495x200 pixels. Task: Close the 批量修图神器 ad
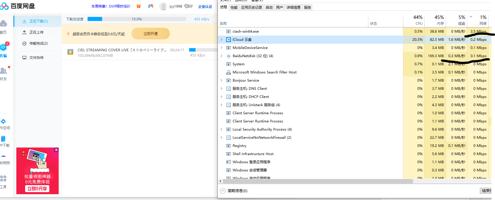pos(56,150)
